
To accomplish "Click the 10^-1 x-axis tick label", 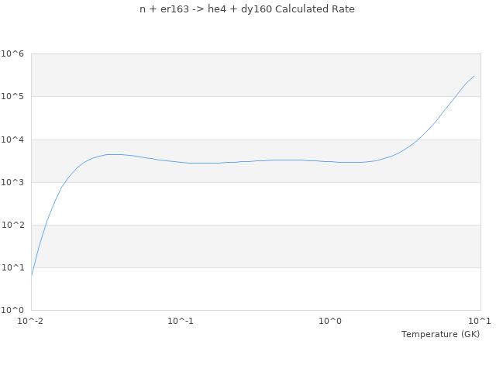I will point(181,321).
